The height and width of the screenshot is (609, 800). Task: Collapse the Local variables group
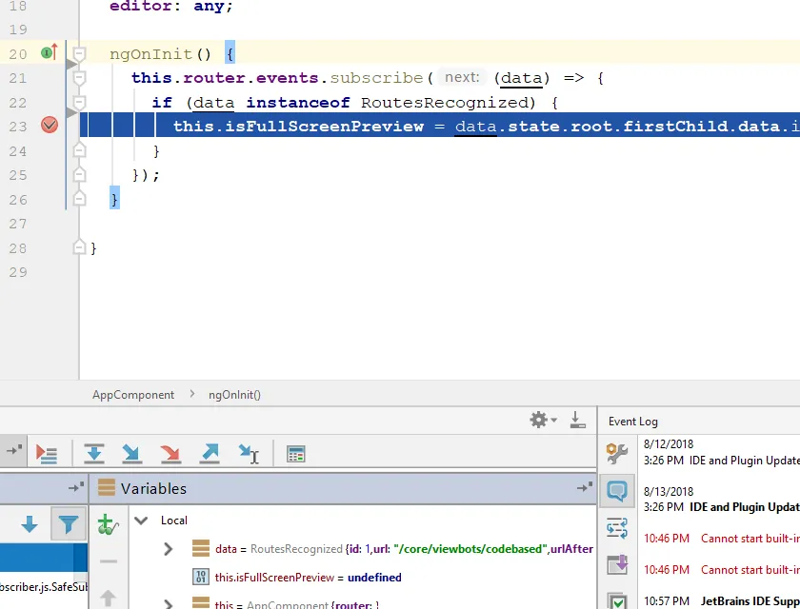(141, 521)
